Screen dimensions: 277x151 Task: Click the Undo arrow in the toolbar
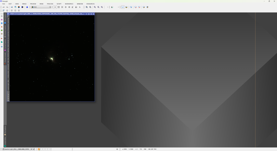point(4,7)
